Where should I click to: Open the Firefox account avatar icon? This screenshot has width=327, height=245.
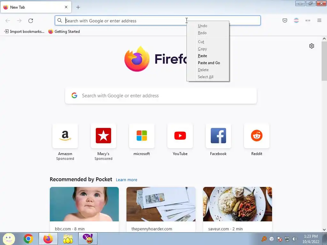tap(296, 20)
